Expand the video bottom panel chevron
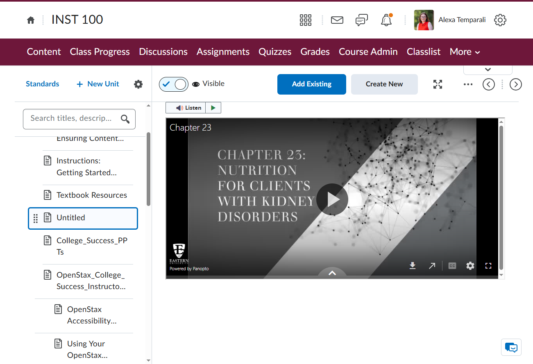Image resolution: width=533 pixels, height=364 pixels. tap(332, 273)
